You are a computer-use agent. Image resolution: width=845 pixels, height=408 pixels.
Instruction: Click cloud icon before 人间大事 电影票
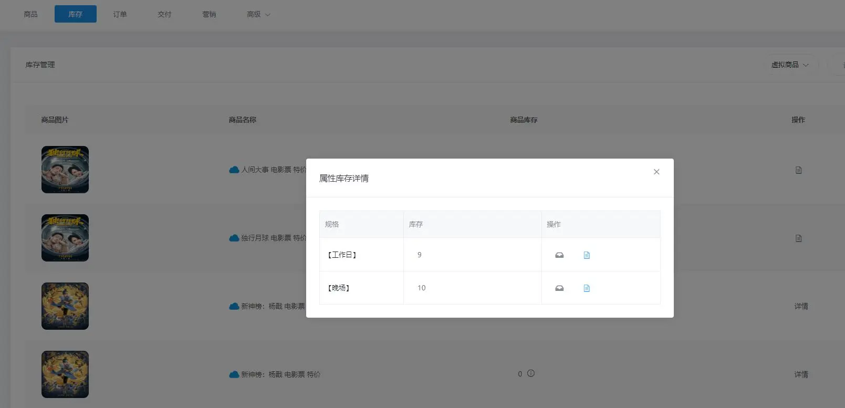pyautogui.click(x=234, y=170)
